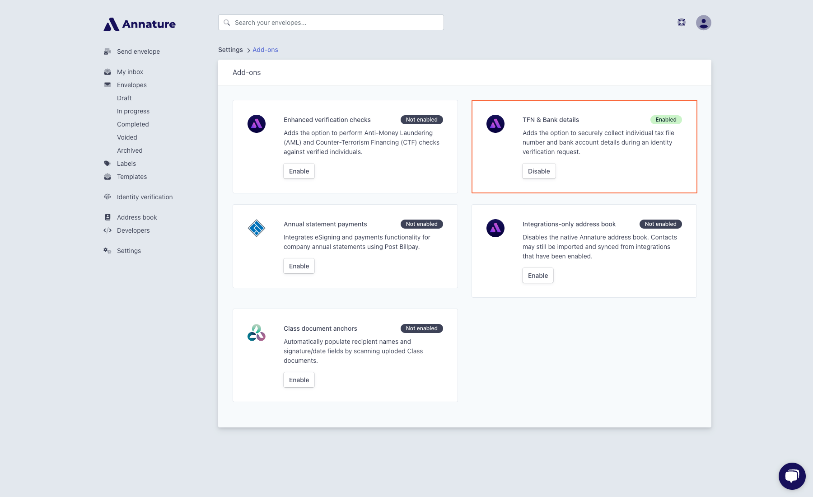Click the Annual statement payments logo

click(x=257, y=228)
